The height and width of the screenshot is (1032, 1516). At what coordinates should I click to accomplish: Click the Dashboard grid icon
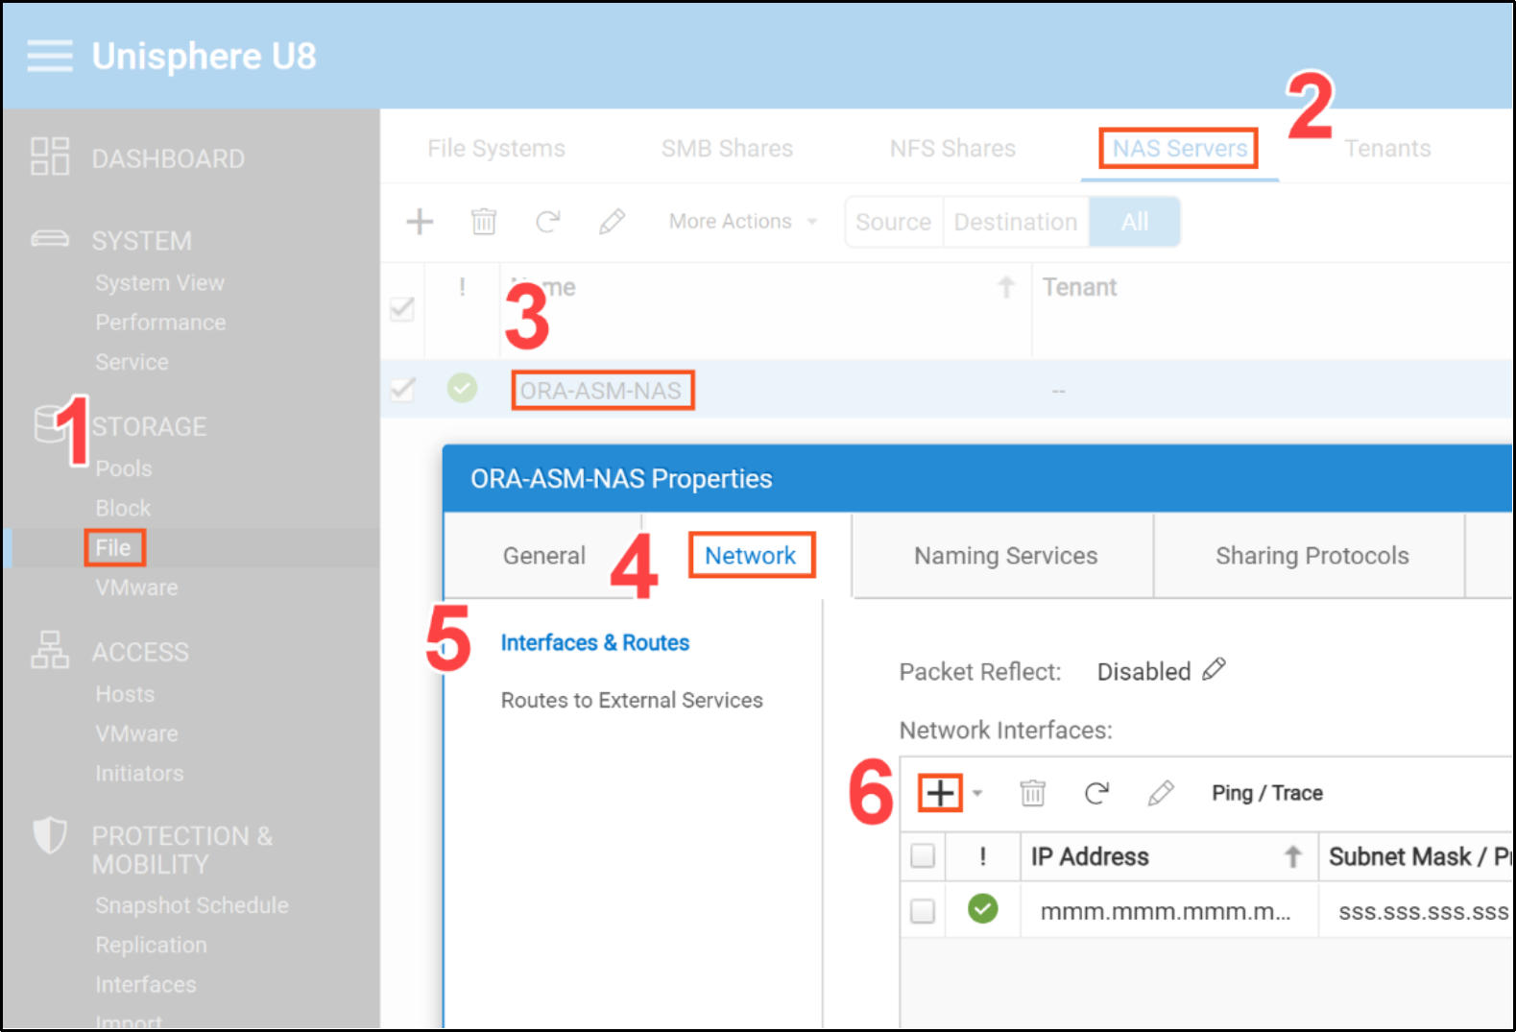pyautogui.click(x=50, y=156)
